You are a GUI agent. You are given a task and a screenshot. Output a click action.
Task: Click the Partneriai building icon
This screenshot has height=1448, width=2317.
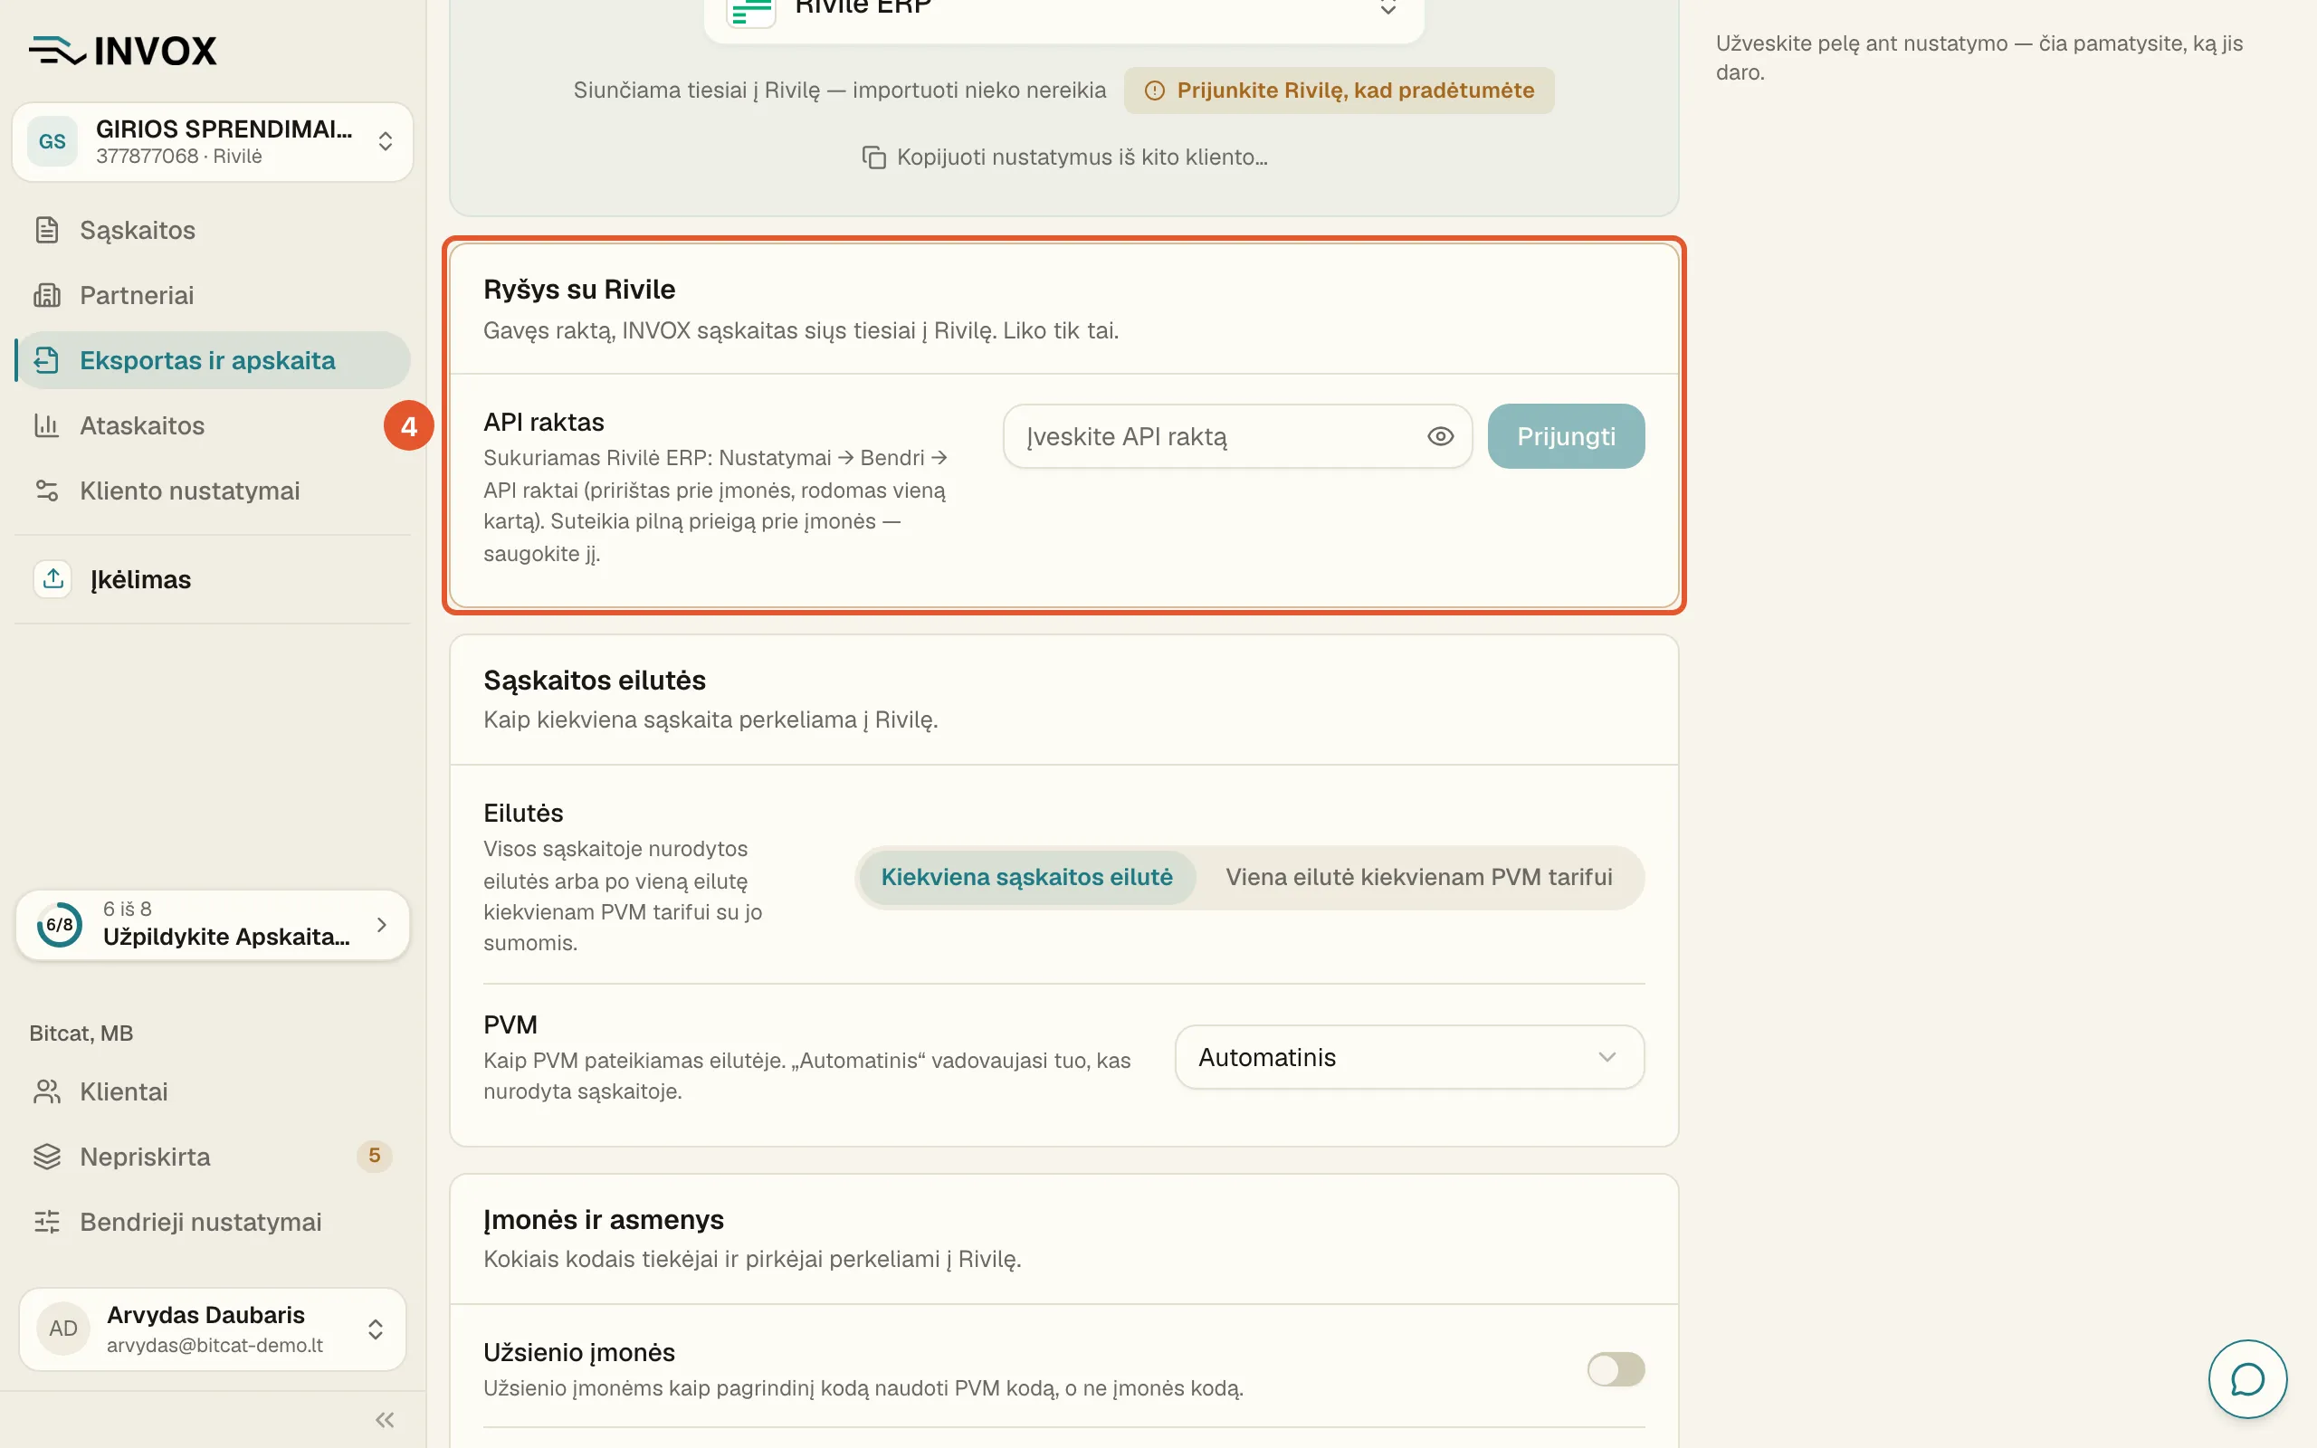pyautogui.click(x=47, y=295)
